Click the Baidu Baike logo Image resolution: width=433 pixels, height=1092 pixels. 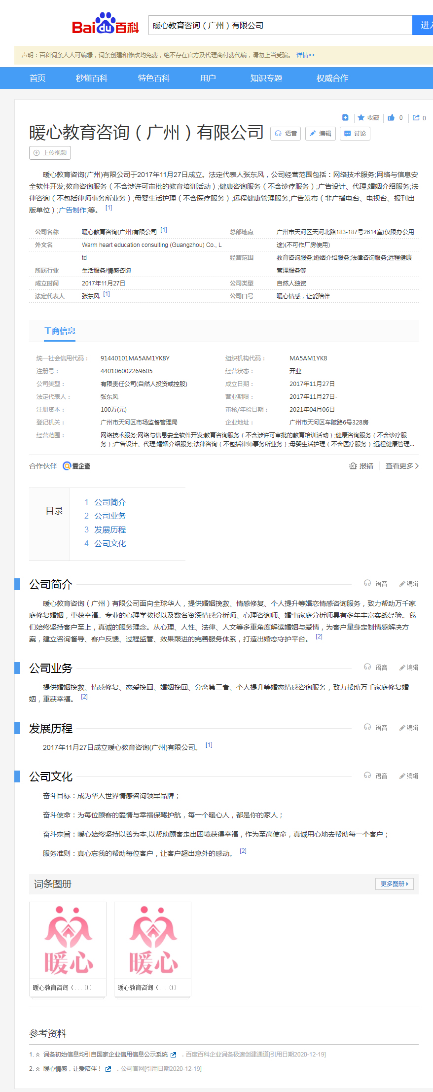tap(105, 24)
